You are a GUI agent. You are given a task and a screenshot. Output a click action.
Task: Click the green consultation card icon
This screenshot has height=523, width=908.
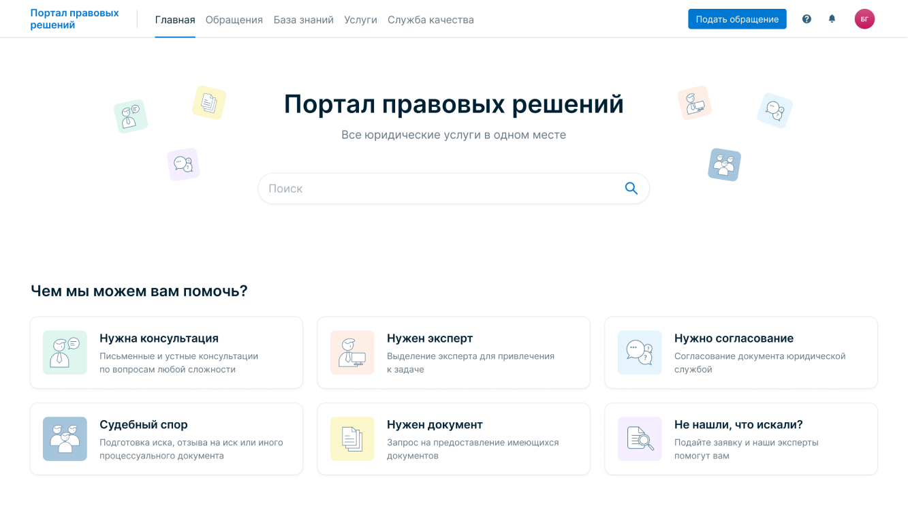(x=65, y=353)
